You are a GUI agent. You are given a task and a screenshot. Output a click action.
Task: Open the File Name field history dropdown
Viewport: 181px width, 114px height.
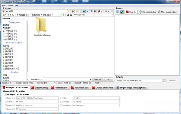(91, 79)
